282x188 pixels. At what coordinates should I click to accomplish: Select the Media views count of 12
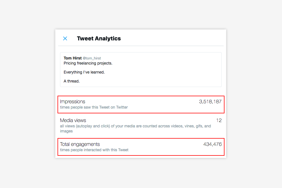(x=219, y=120)
